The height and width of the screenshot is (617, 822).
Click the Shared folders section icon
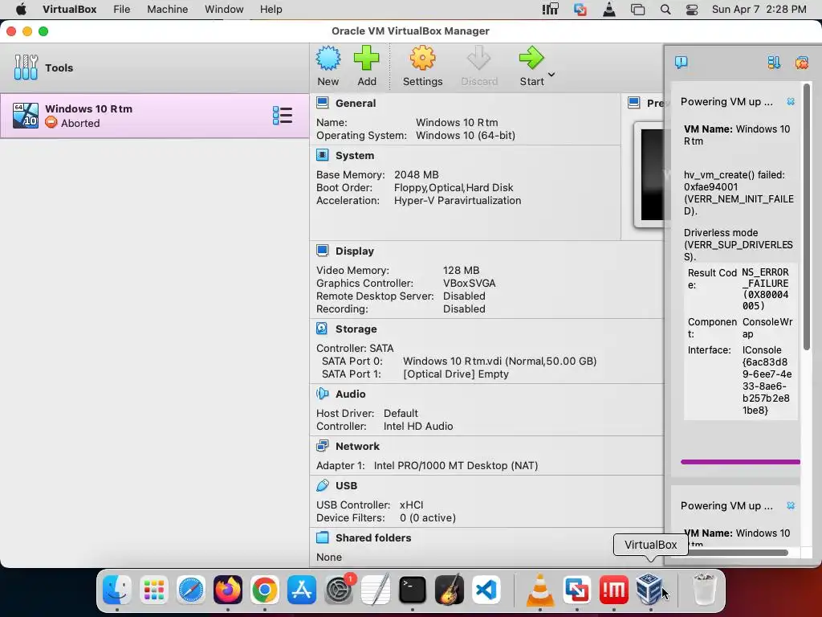(323, 537)
